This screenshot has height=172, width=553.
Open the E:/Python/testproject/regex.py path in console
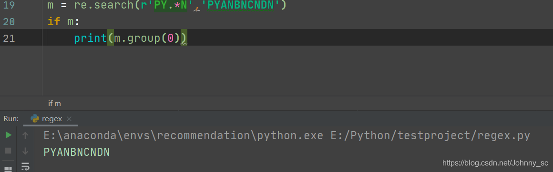point(430,135)
